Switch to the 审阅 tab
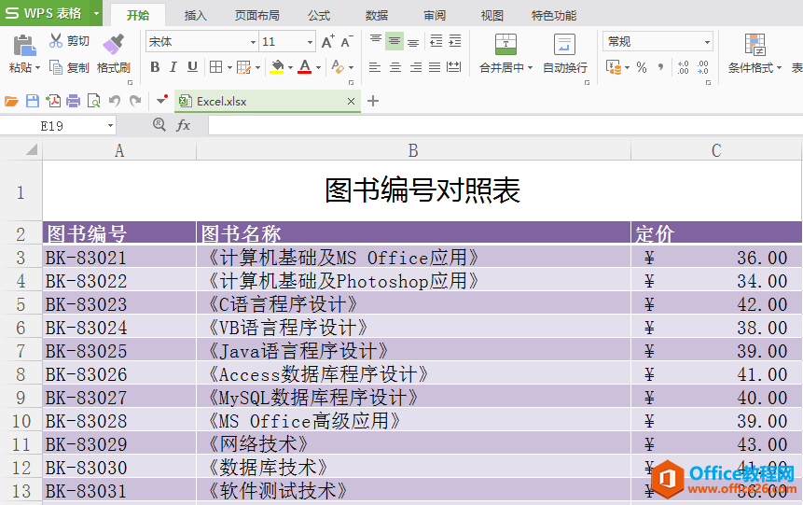The height and width of the screenshot is (505, 803). [435, 15]
